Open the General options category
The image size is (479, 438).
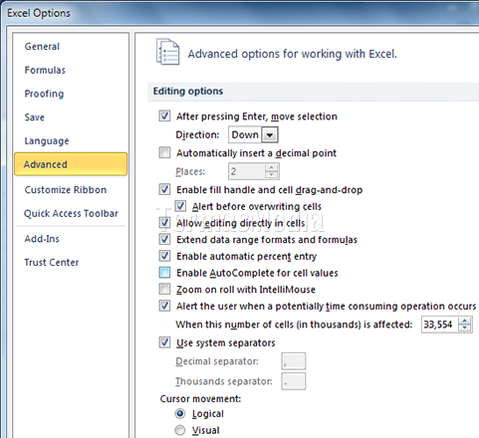tap(42, 47)
